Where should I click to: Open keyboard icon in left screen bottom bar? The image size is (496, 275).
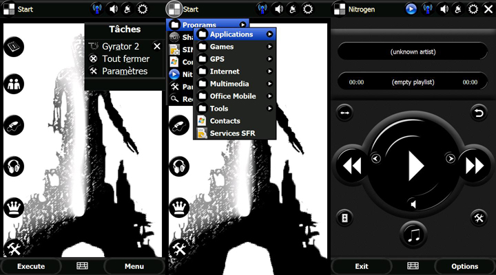click(82, 266)
